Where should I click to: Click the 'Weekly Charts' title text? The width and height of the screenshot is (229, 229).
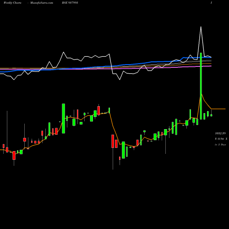12,3
